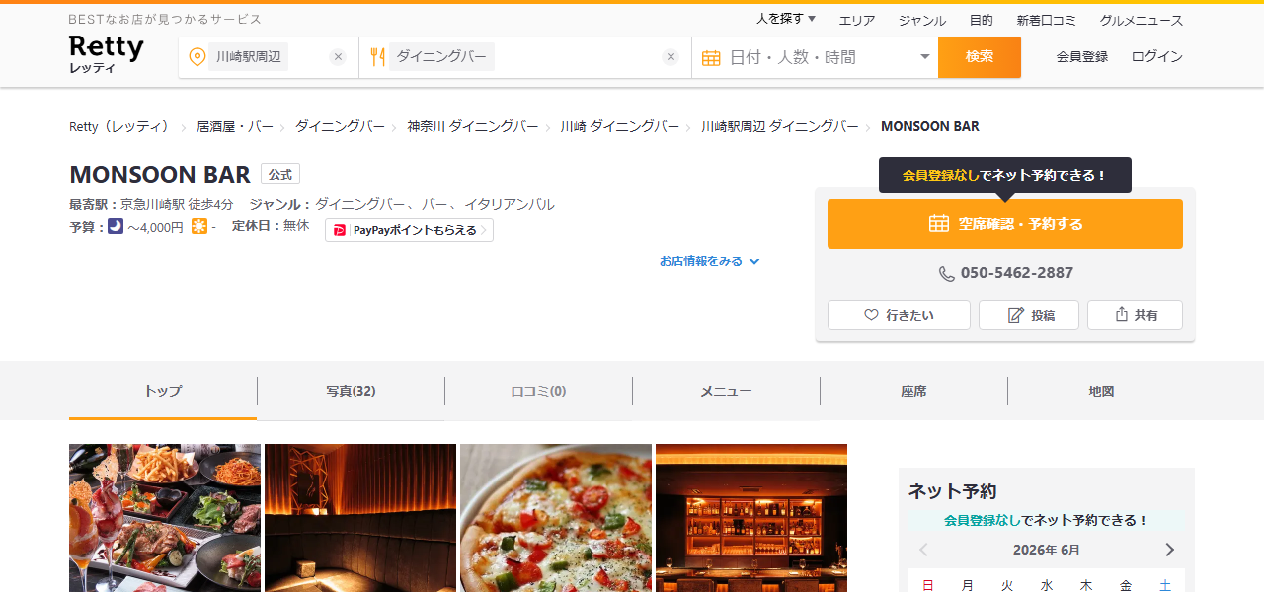Click the 行きたい heart button
This screenshot has width=1264, height=592.
pyautogui.click(x=899, y=315)
